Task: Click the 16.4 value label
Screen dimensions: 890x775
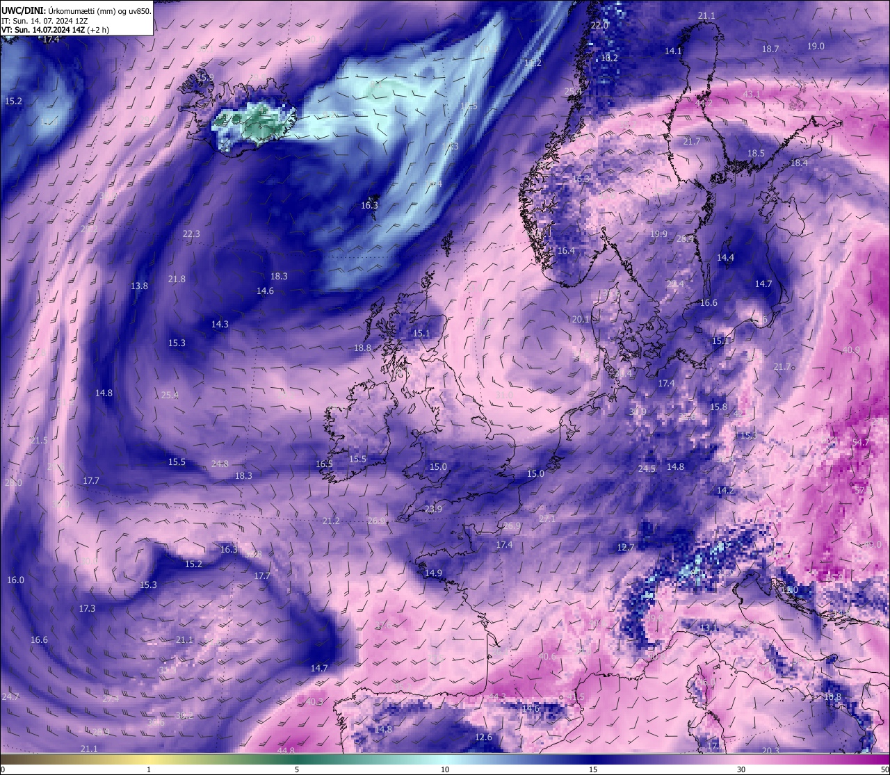Action: point(566,251)
